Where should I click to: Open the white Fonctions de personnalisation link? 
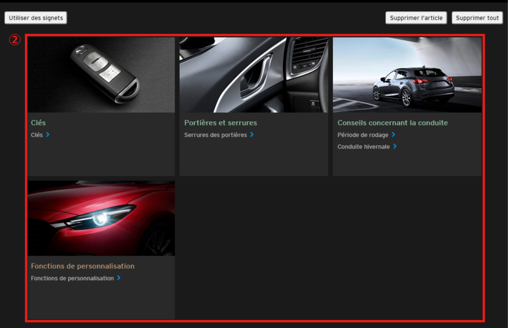tap(72, 278)
